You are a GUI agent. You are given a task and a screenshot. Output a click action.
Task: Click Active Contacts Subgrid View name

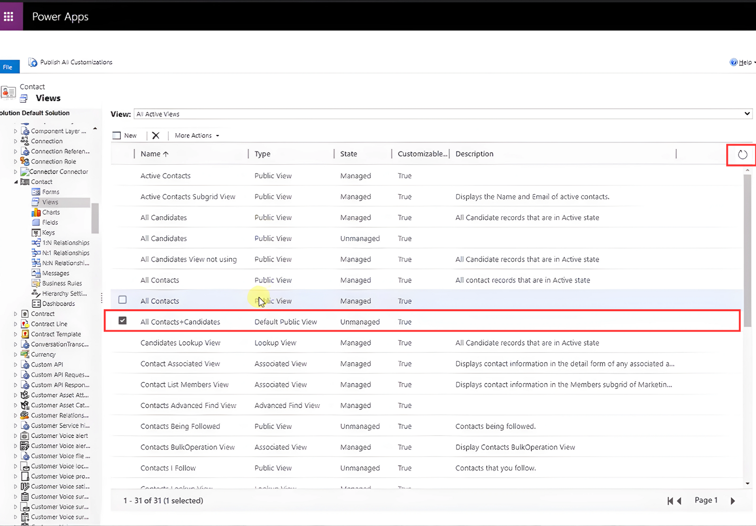tap(188, 197)
